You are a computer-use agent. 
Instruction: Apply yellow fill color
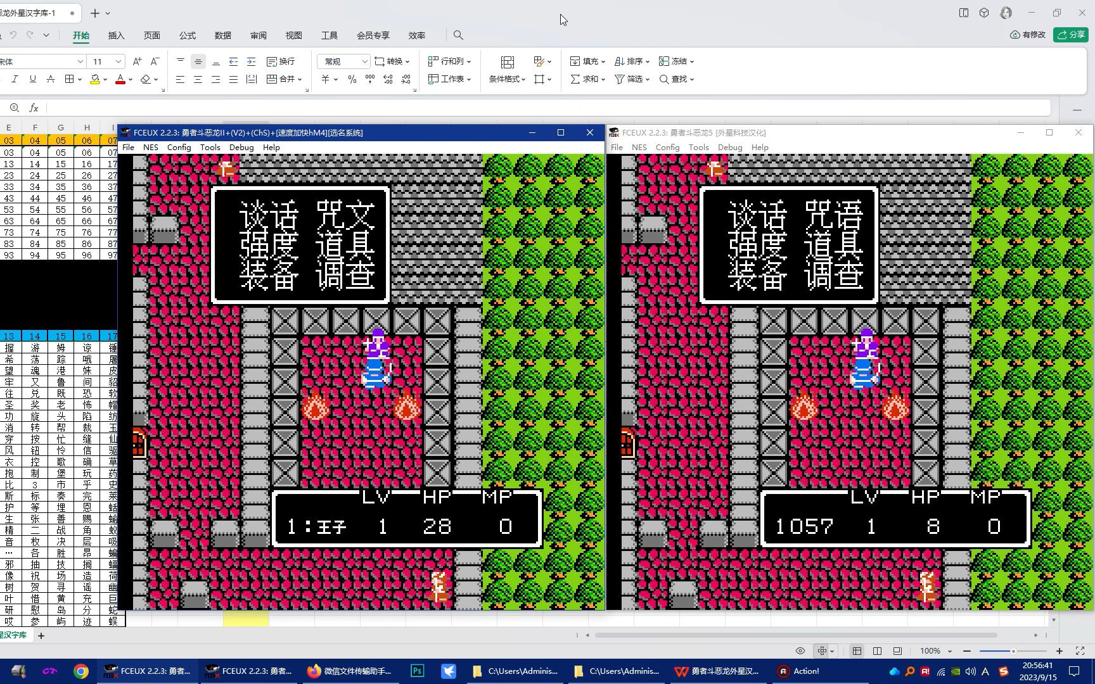tap(94, 79)
